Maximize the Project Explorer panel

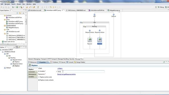[x=26, y=10]
